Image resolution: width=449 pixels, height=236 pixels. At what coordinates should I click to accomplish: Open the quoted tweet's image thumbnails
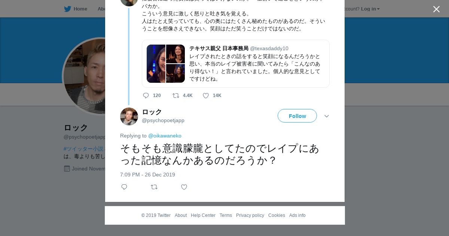click(166, 64)
